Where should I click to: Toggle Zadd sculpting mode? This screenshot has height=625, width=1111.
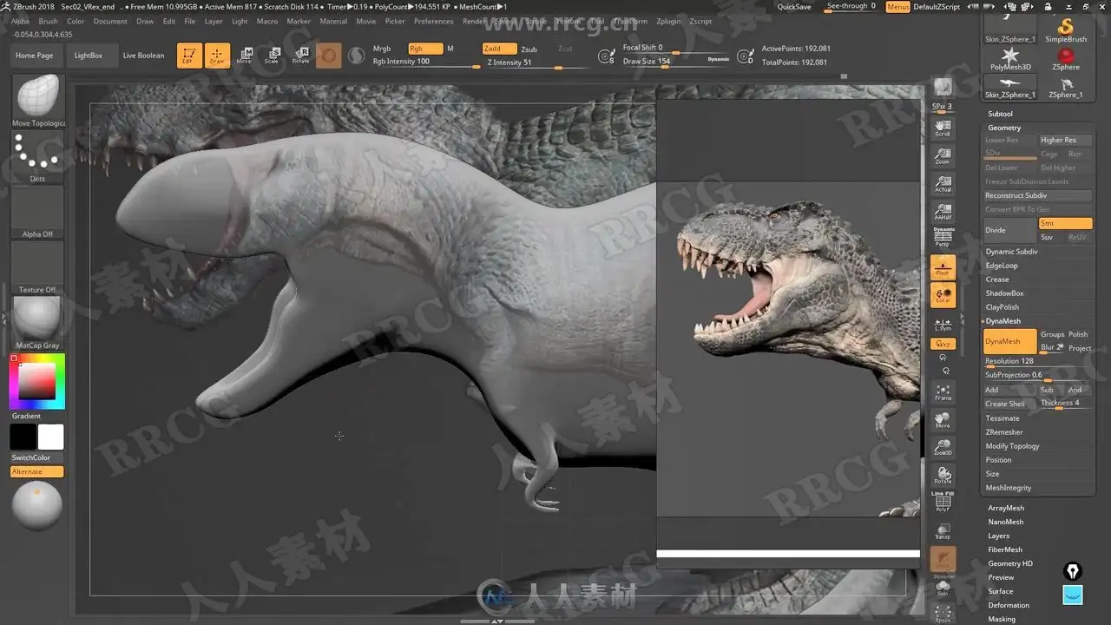pyautogui.click(x=499, y=49)
